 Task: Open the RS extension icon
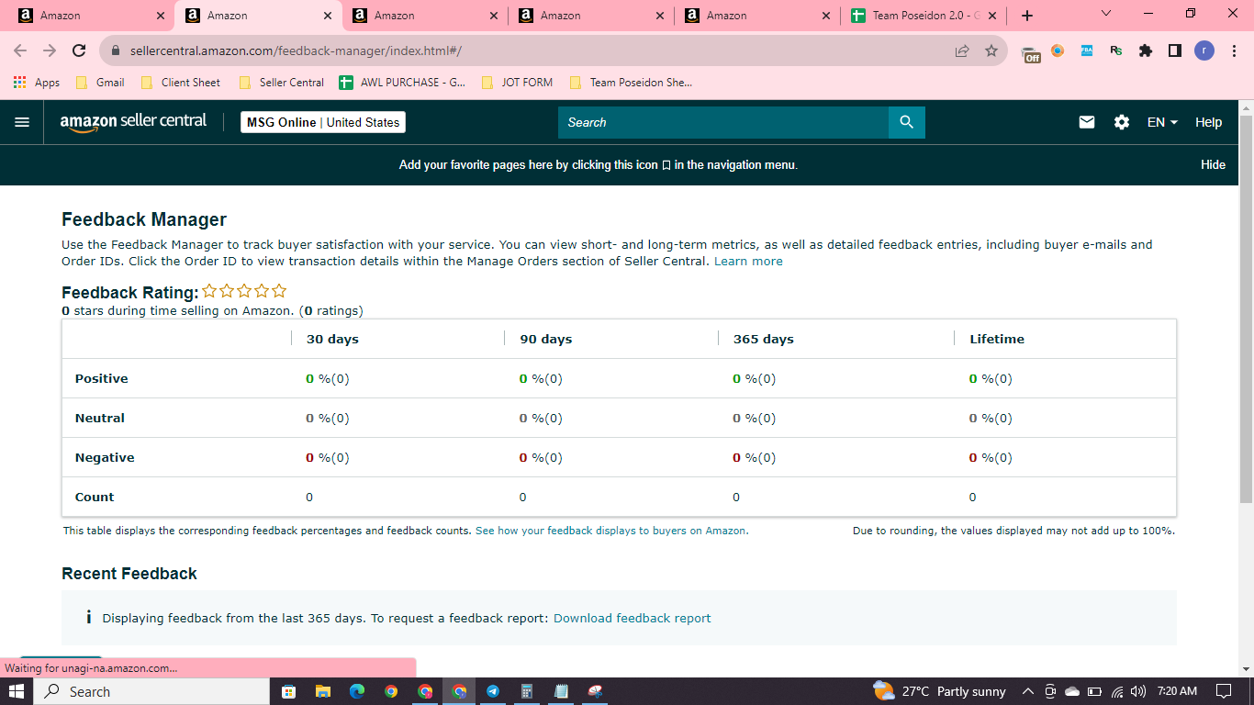coord(1116,50)
